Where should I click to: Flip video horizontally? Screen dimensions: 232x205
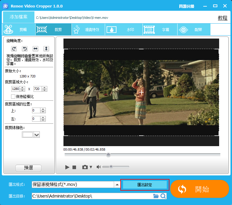(x=35, y=49)
